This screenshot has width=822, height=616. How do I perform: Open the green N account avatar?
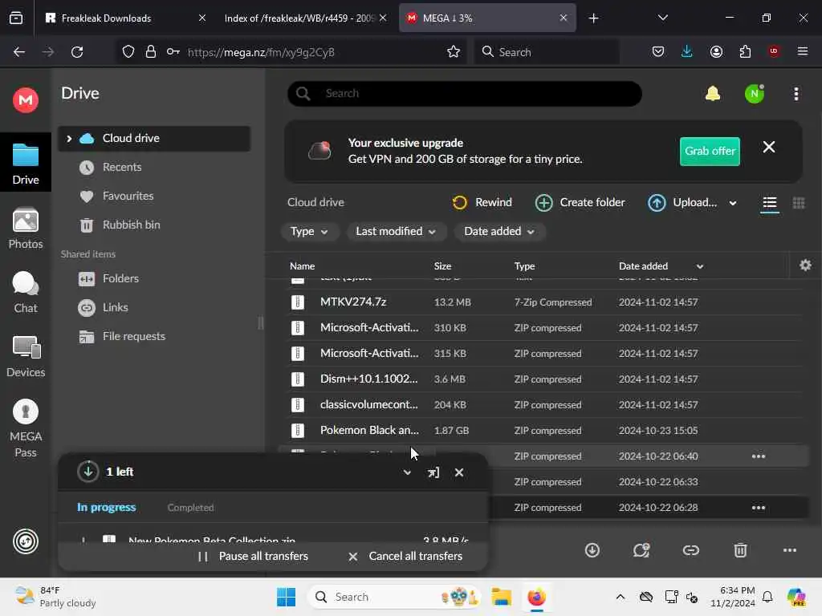pyautogui.click(x=755, y=94)
